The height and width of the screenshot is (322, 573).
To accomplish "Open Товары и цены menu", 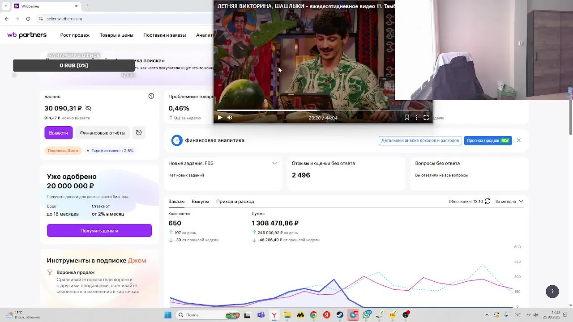I will (116, 35).
